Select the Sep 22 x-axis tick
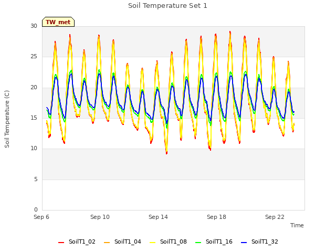Viewport: 336px width, 252px height. 275,217
